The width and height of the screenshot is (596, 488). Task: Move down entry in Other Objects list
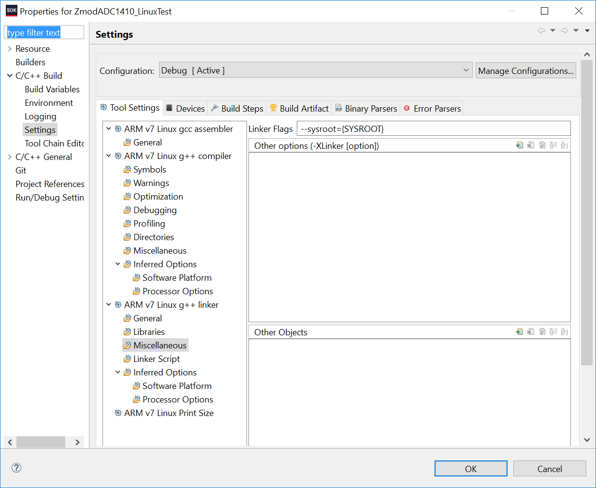point(564,331)
